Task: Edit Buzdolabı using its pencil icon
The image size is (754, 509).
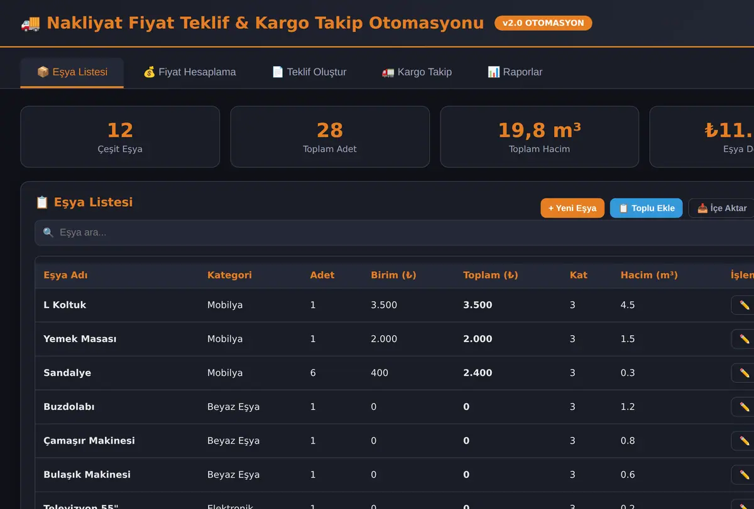Action: (x=744, y=407)
